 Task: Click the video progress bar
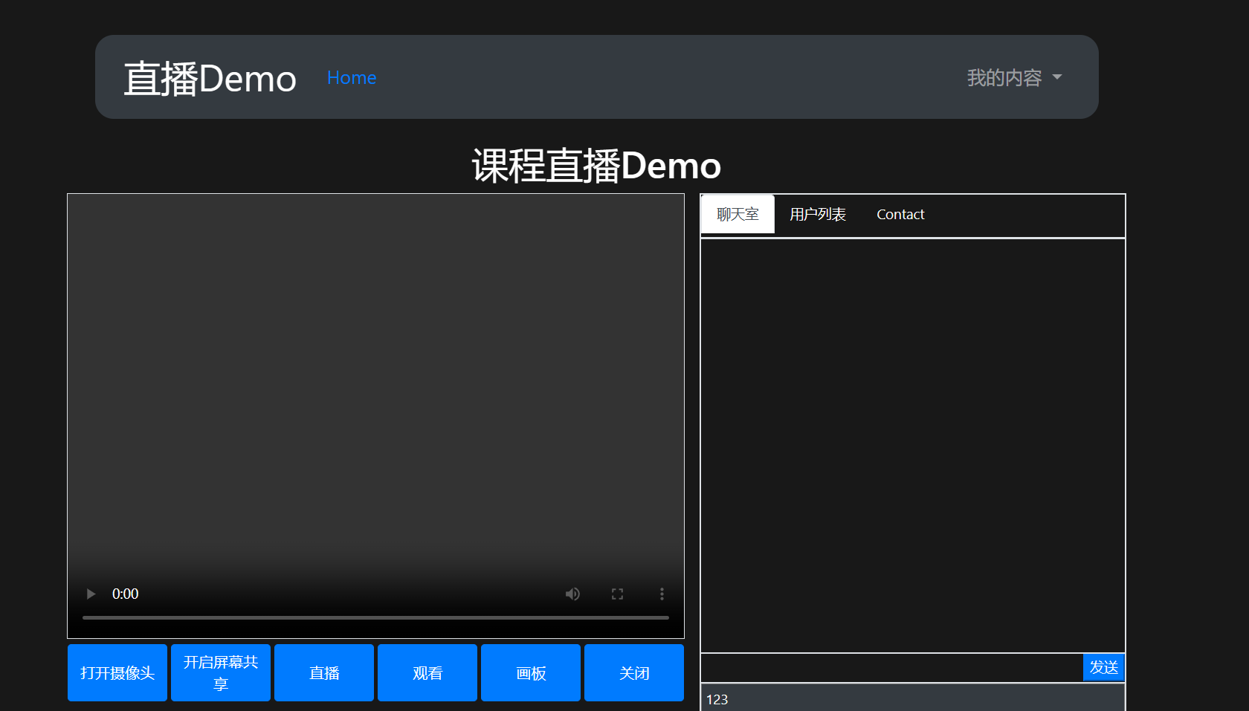[x=375, y=617]
